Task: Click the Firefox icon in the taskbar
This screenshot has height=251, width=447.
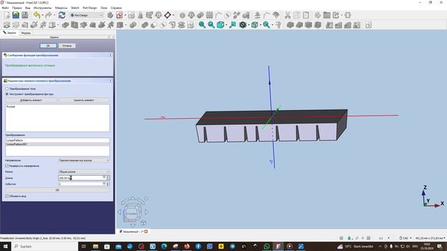Action: (x=186, y=246)
